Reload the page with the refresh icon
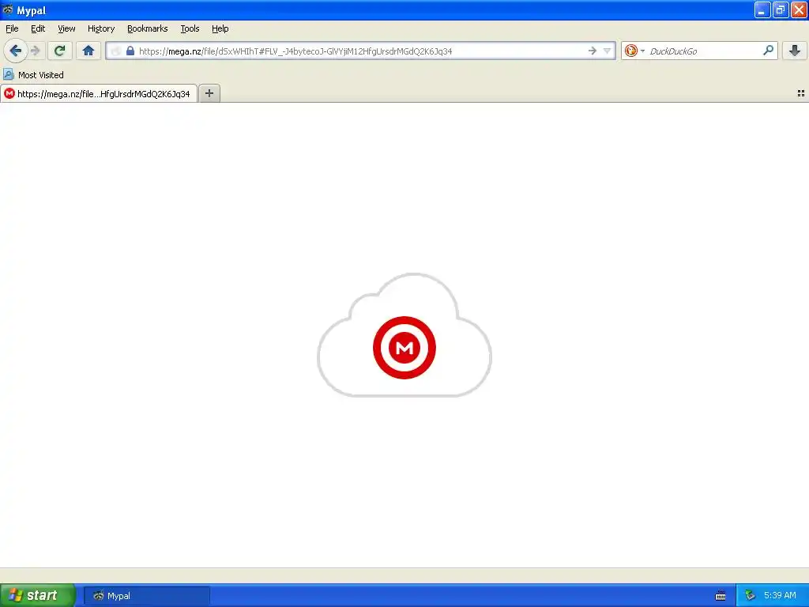The height and width of the screenshot is (607, 809). coord(60,51)
